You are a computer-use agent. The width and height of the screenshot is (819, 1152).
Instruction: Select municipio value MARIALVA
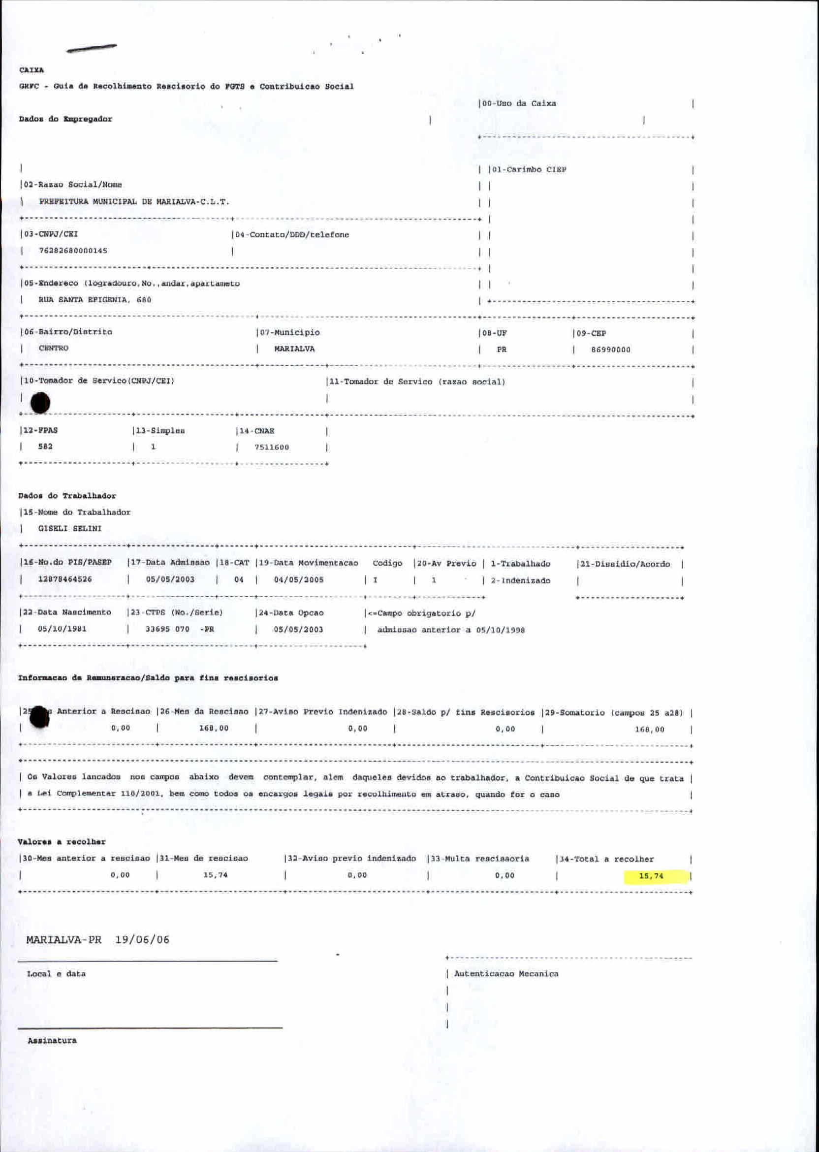294,349
